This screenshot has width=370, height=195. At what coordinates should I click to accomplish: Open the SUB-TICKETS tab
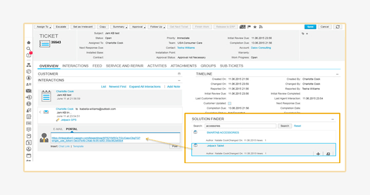[231, 66]
